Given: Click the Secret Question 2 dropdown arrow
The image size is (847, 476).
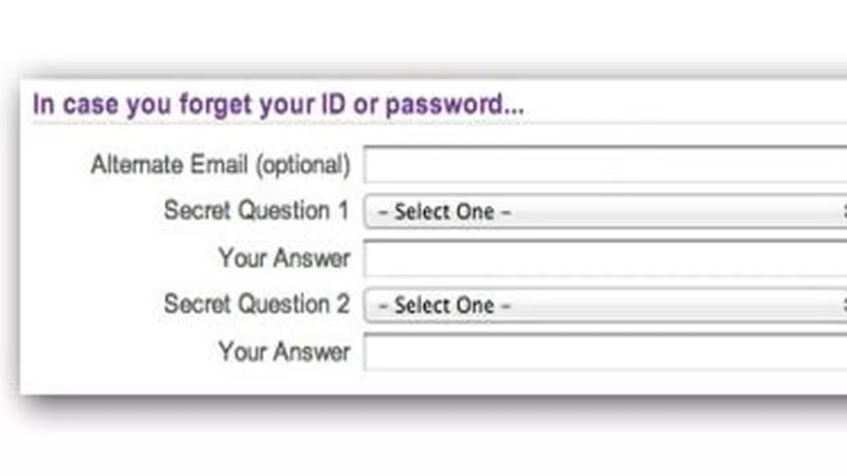Looking at the screenshot, I should pos(843,305).
